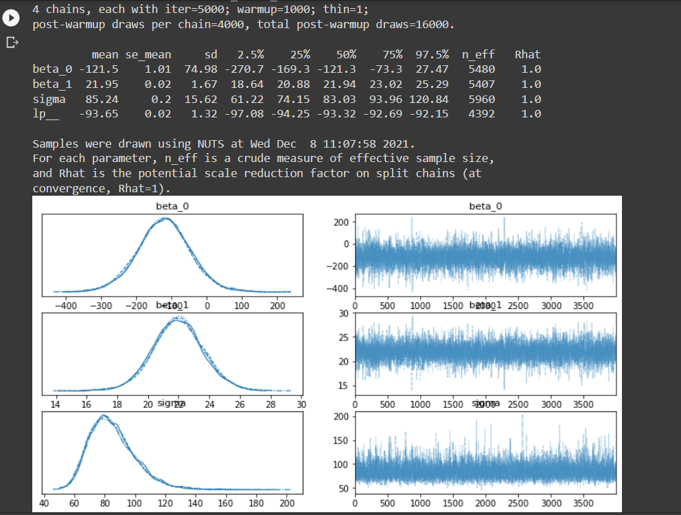This screenshot has width=681, height=515.
Task: Select the beta_0 sd value 74.98
Action: coord(201,69)
